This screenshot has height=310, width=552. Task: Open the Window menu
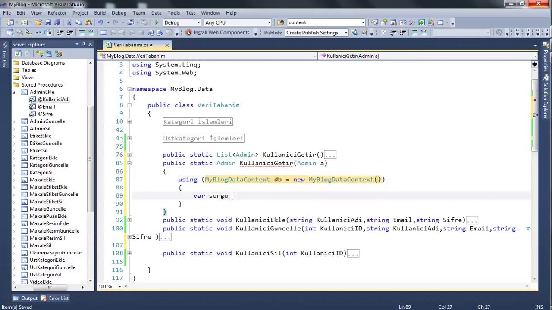[x=210, y=13]
